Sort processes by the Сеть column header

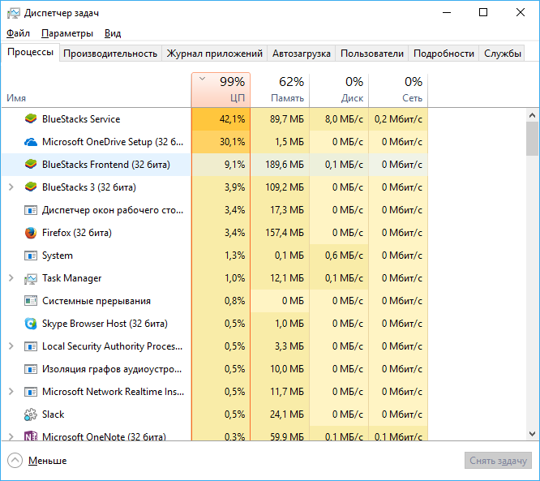[398, 90]
